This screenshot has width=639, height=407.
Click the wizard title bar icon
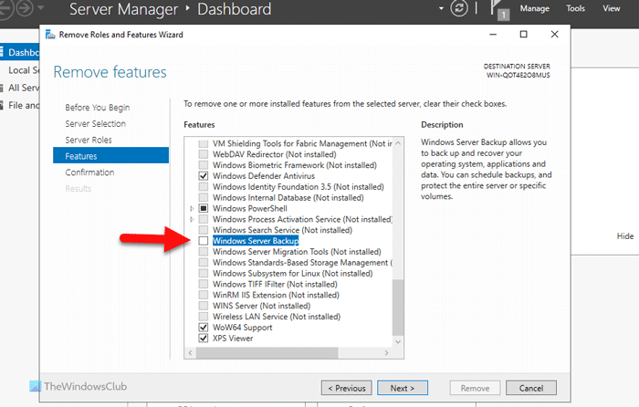[50, 35]
